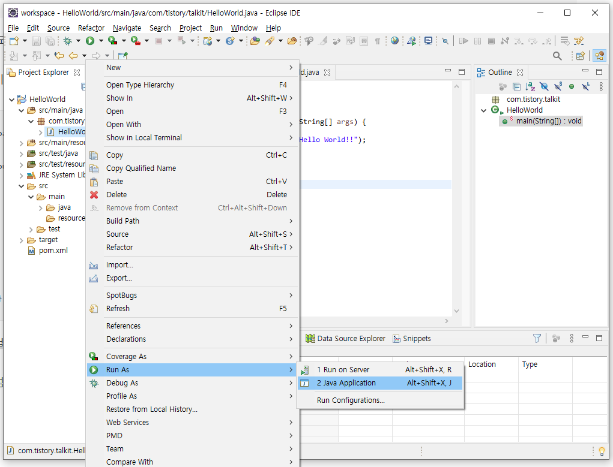Click the Back navigation yellow arrow
The width and height of the screenshot is (613, 467).
(73, 56)
